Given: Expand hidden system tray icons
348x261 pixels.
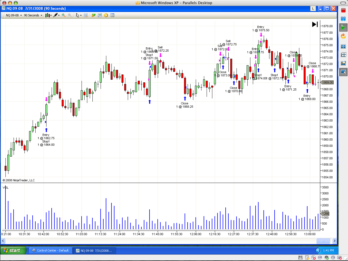Looking at the screenshot, I should click(318, 250).
